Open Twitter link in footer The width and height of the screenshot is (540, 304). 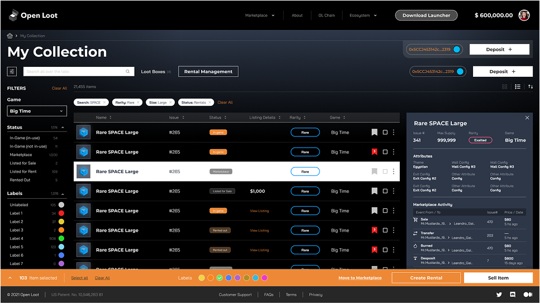coord(499,295)
